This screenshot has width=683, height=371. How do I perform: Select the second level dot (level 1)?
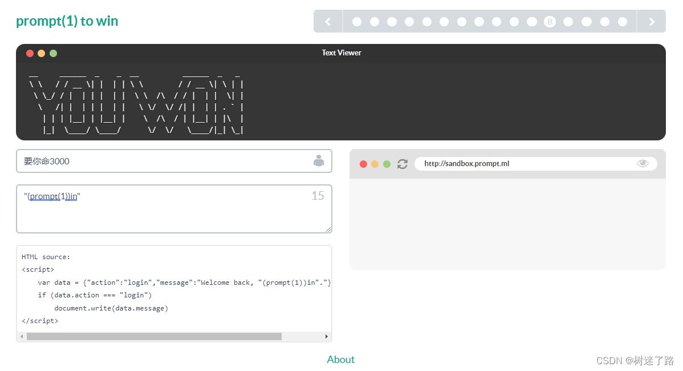[375, 21]
